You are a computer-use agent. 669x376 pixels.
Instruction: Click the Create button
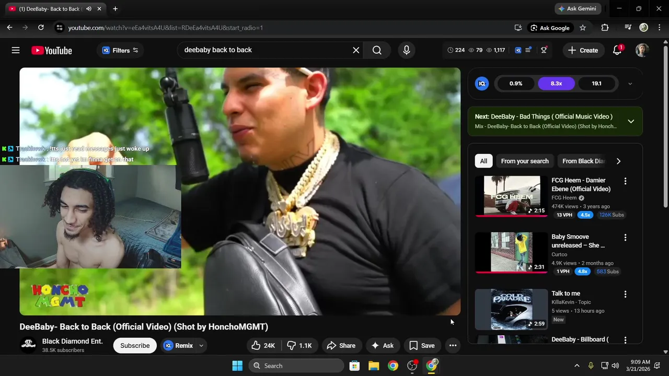tap(583, 50)
